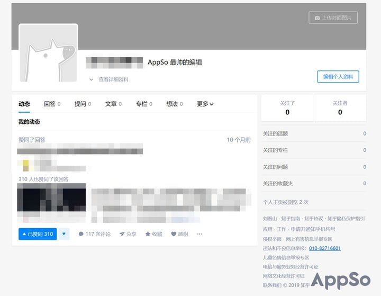The width and height of the screenshot is (381, 296).
Task: Open the 想法 tab
Action: click(175, 104)
